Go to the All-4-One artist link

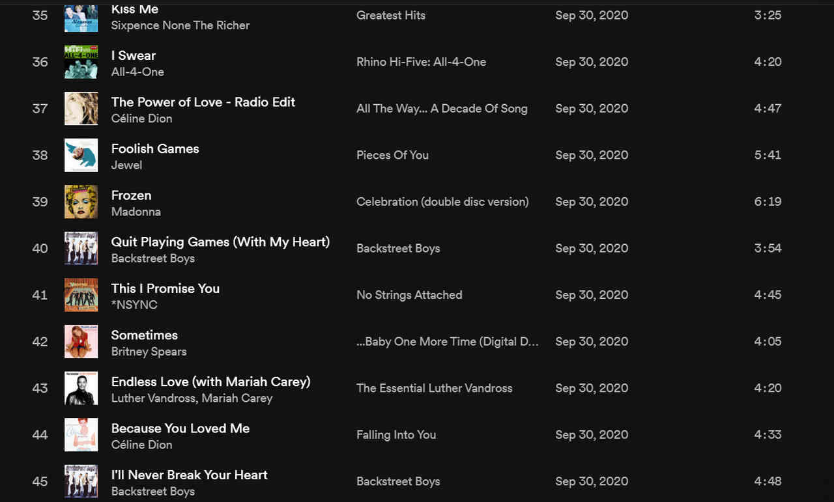tap(137, 72)
